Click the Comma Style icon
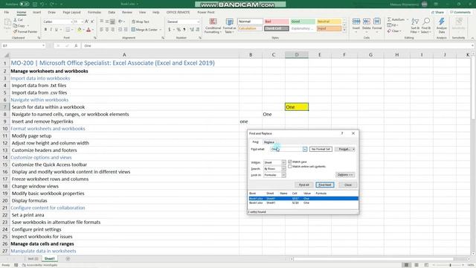 (184, 30)
